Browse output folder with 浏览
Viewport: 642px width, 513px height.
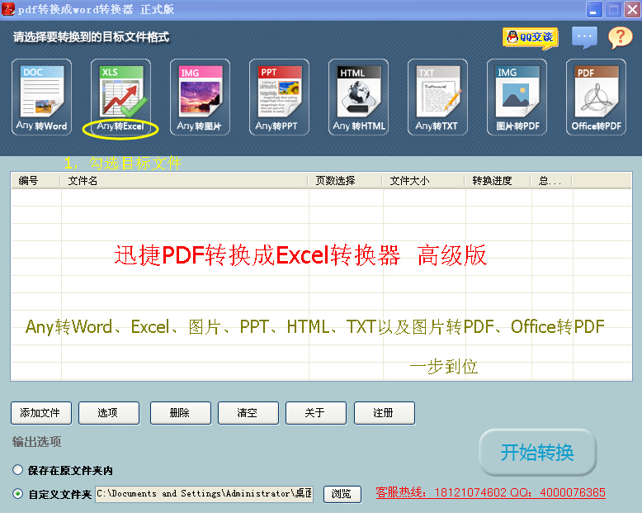tap(342, 494)
